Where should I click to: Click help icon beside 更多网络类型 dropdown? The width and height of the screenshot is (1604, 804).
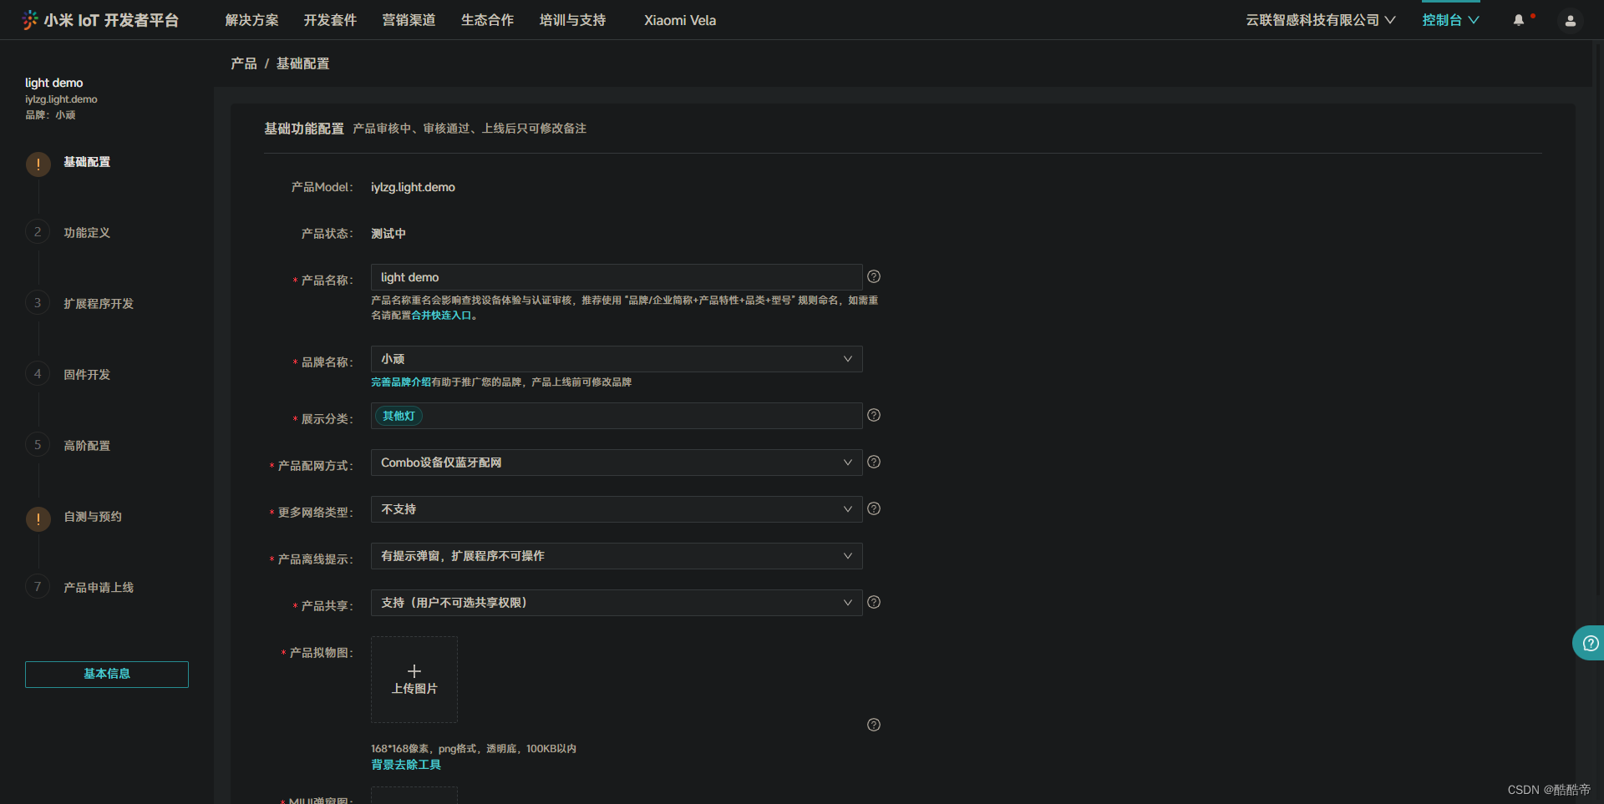pyautogui.click(x=874, y=508)
